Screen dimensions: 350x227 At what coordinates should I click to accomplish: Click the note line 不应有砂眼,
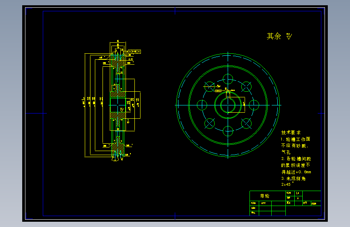(x=295, y=146)
